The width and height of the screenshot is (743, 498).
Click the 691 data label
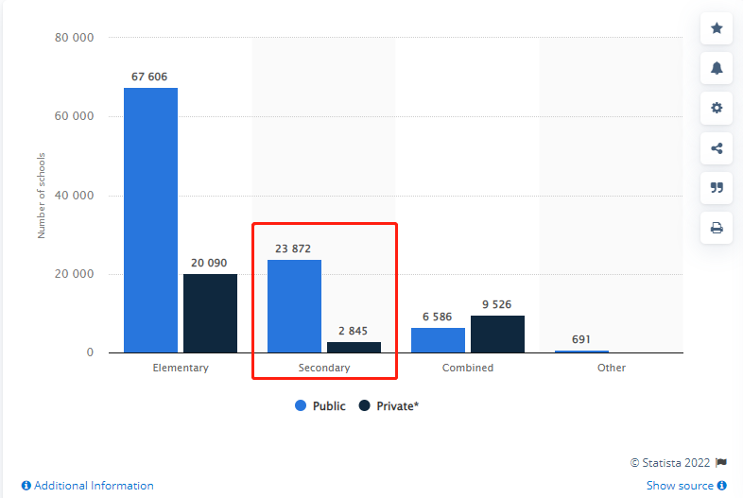click(x=581, y=340)
